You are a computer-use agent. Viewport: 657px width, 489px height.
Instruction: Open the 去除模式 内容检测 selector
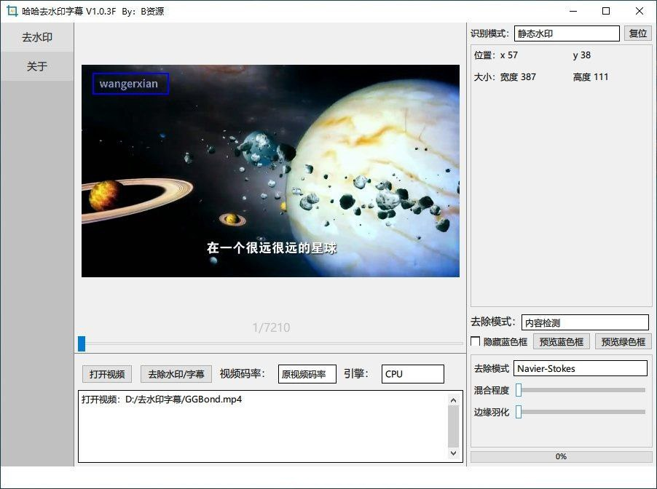click(x=585, y=322)
